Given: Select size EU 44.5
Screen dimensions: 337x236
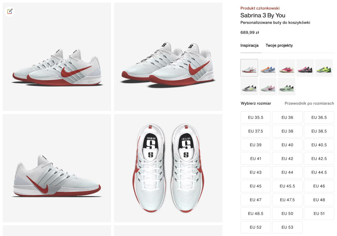Looking at the screenshot, I should (x=319, y=172).
